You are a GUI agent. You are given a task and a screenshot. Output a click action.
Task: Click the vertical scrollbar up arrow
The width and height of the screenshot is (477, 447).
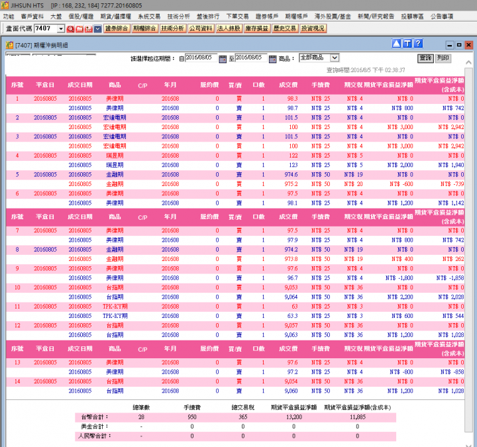coord(469,63)
